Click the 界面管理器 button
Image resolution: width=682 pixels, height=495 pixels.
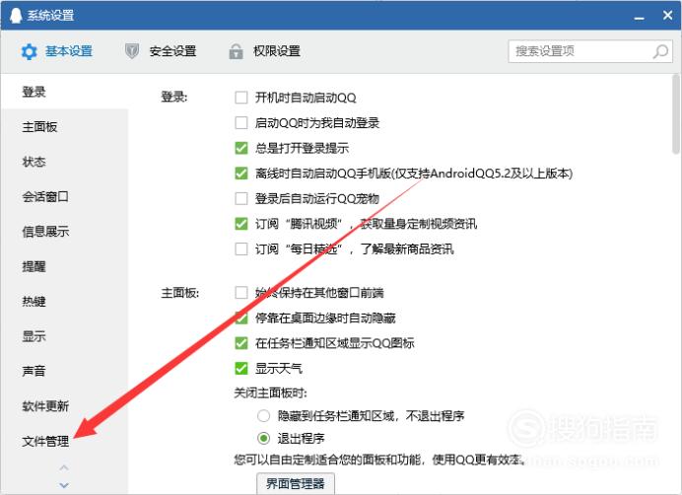pos(296,484)
